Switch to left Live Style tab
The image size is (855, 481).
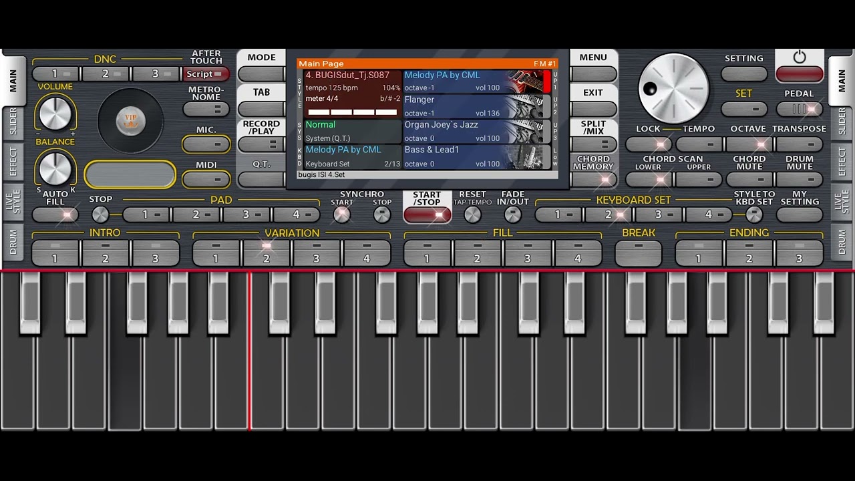coord(13,202)
